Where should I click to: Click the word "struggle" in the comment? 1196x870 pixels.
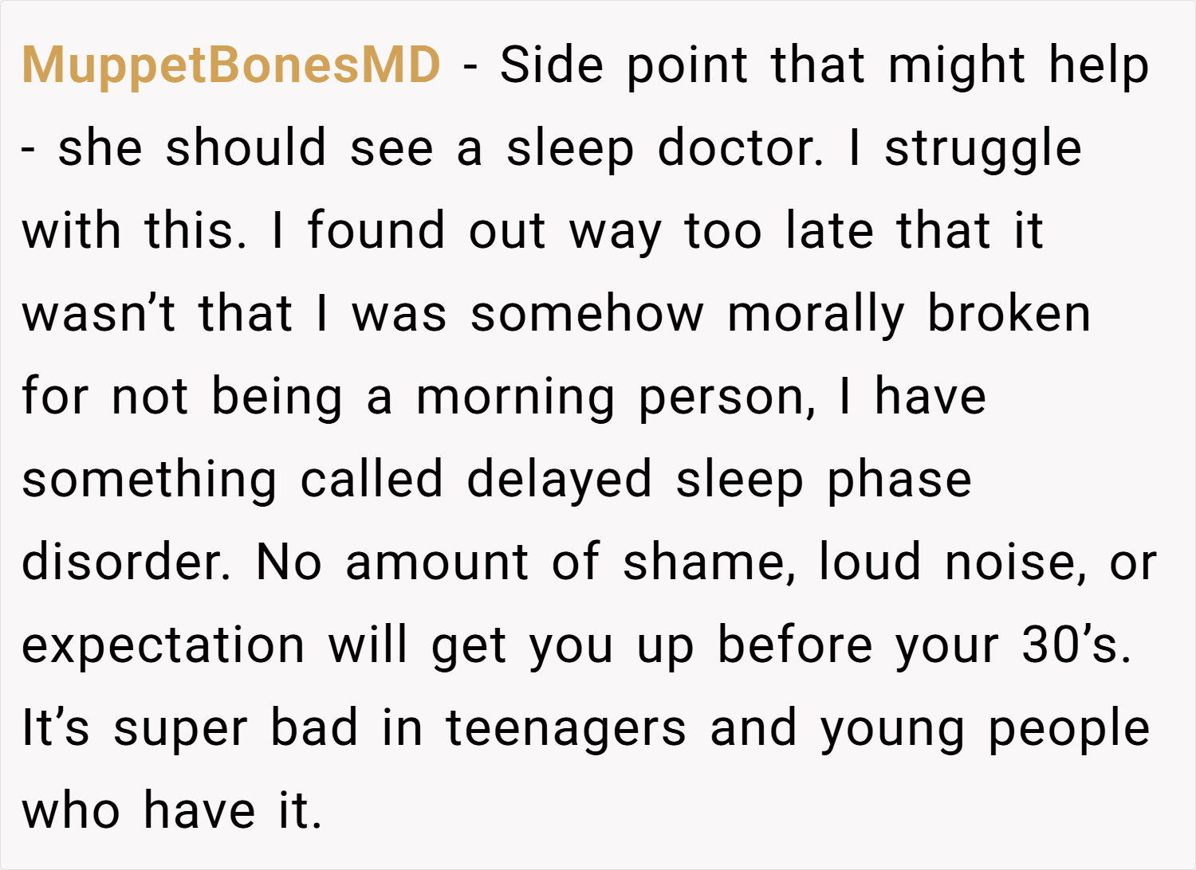[x=983, y=150]
